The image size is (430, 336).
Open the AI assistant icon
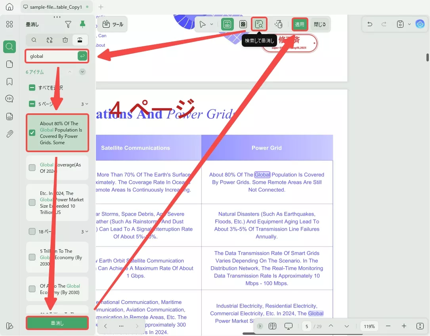pos(420,24)
